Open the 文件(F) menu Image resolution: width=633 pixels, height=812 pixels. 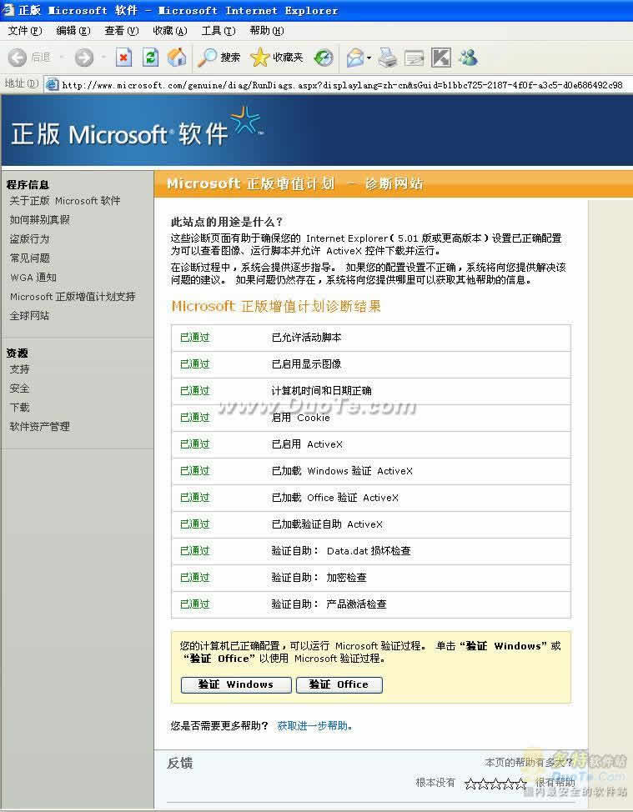[x=25, y=31]
